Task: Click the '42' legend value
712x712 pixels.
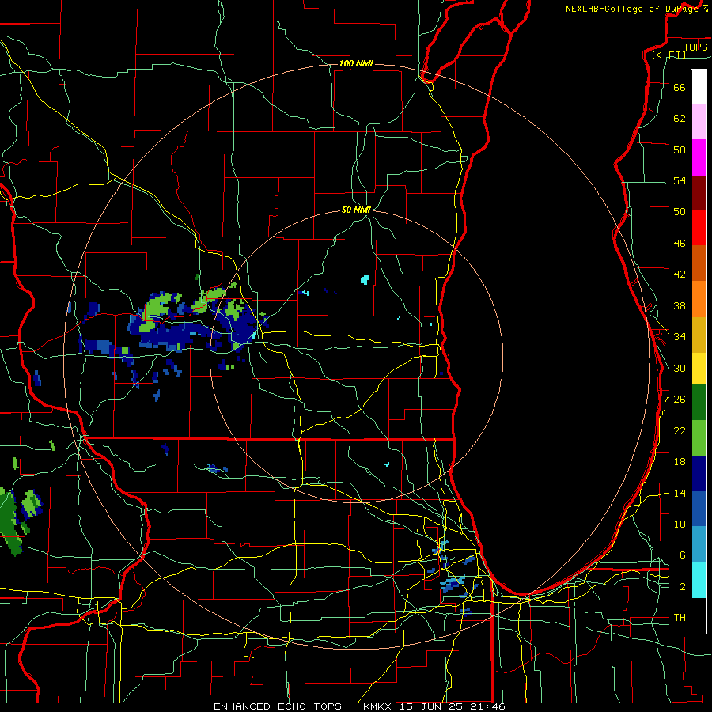Action: [680, 275]
